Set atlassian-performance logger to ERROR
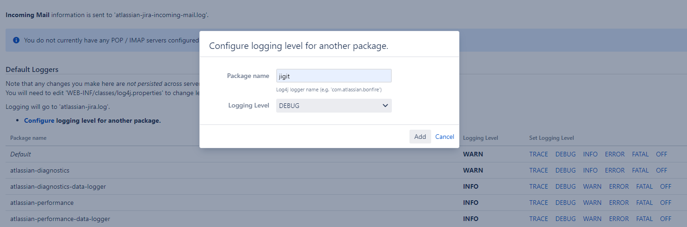 tap(619, 203)
